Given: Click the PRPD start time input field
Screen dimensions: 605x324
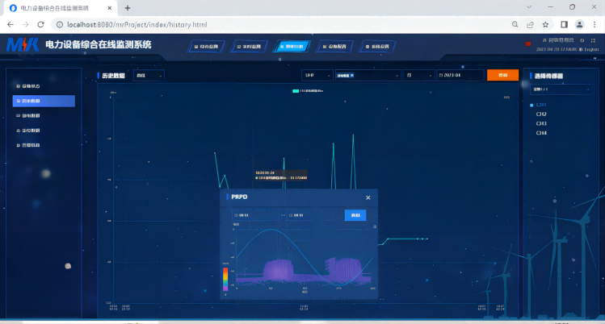Looking at the screenshot, I should pyautogui.click(x=254, y=215).
